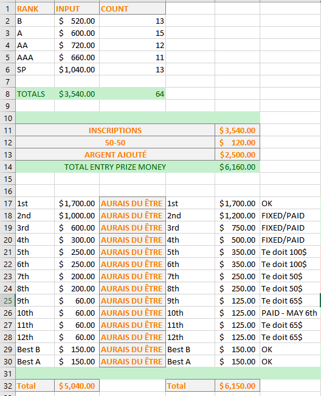Click the RANK header cell

point(35,9)
